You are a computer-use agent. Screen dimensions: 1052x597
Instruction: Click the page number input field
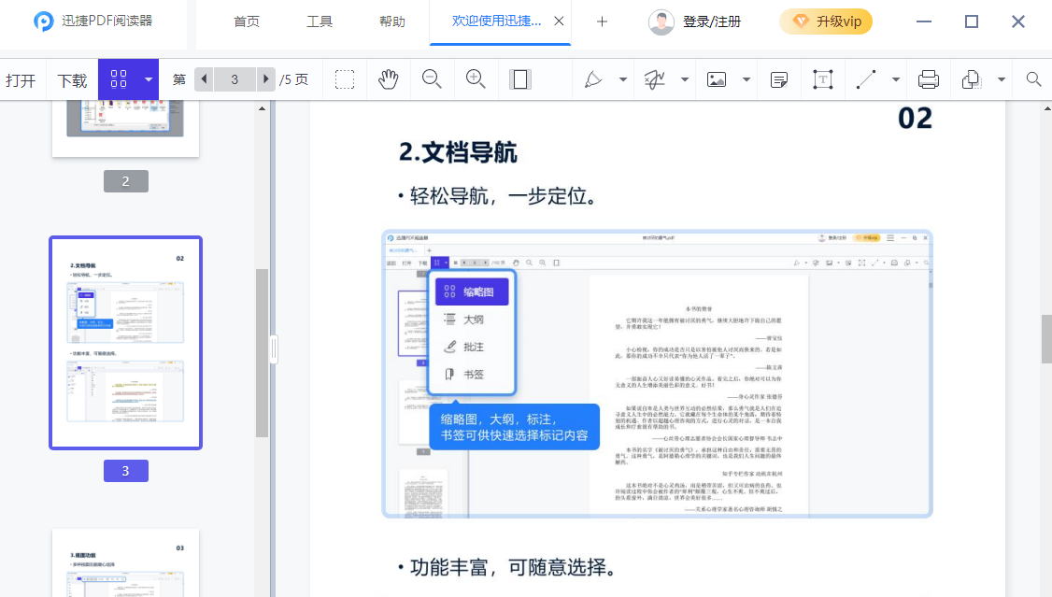pyautogui.click(x=235, y=79)
